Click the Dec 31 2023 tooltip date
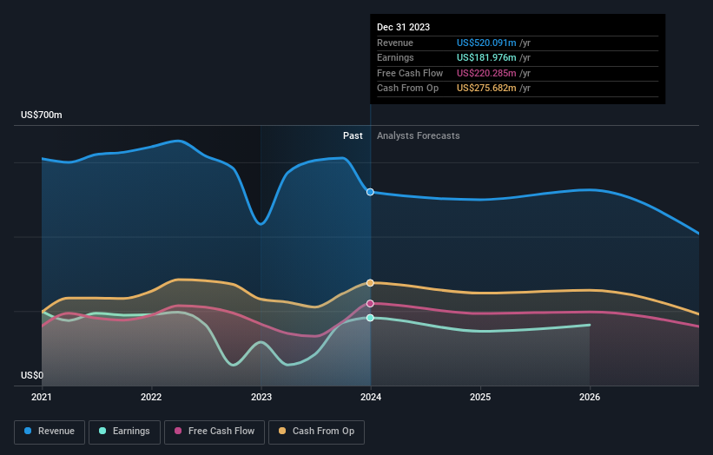Screen dimensions: 713x455 point(403,27)
